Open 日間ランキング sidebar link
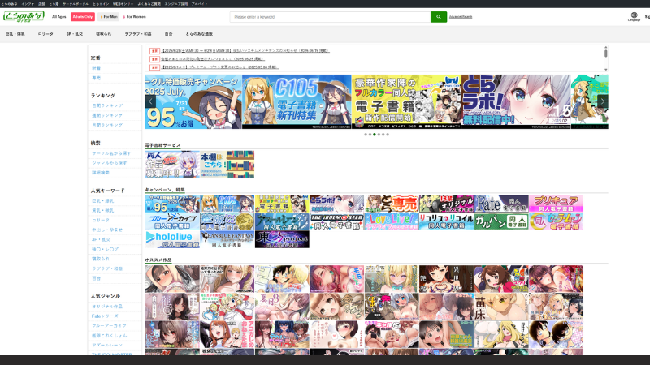The width and height of the screenshot is (650, 365). click(107, 105)
